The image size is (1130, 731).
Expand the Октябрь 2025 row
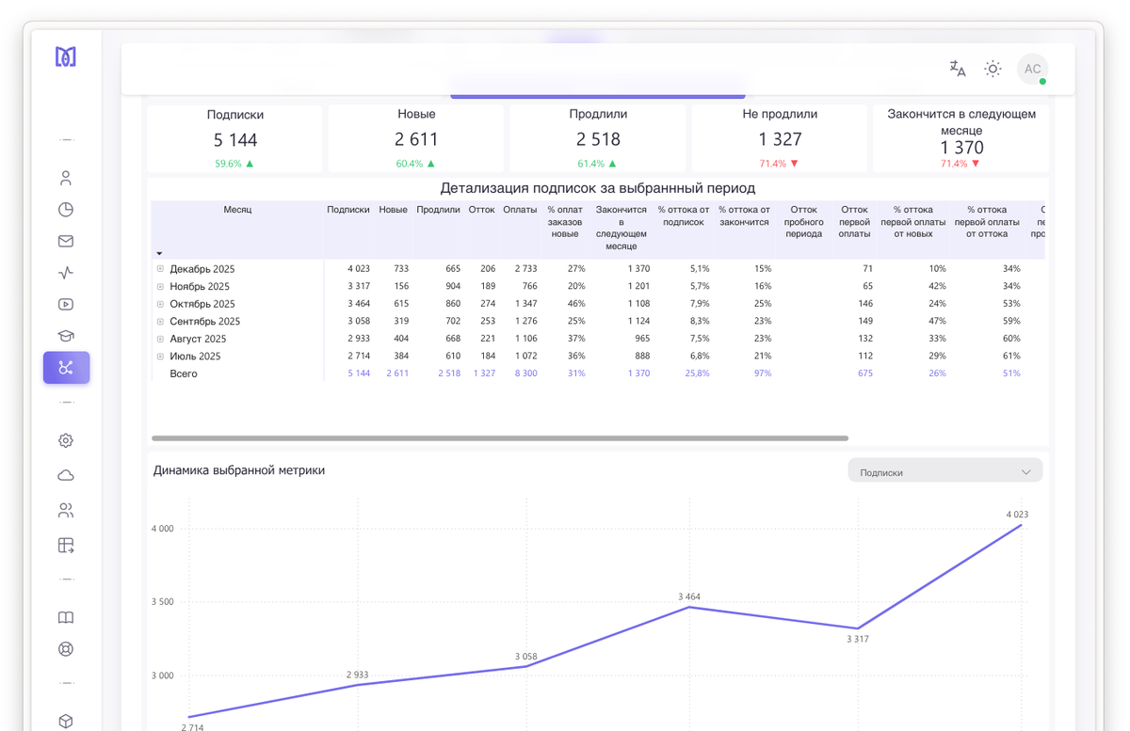[x=160, y=304]
